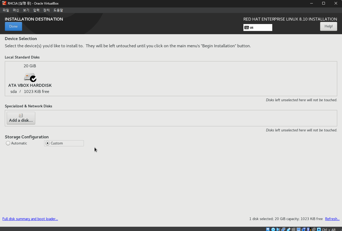
Task: Click the us keyboard layout indicator
Action: pos(258,28)
